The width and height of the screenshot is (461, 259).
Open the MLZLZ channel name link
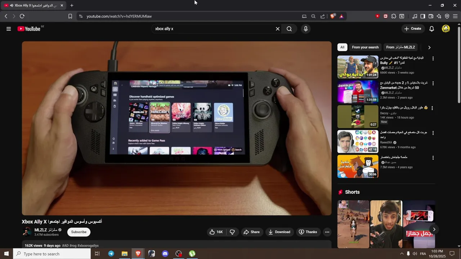point(46,230)
